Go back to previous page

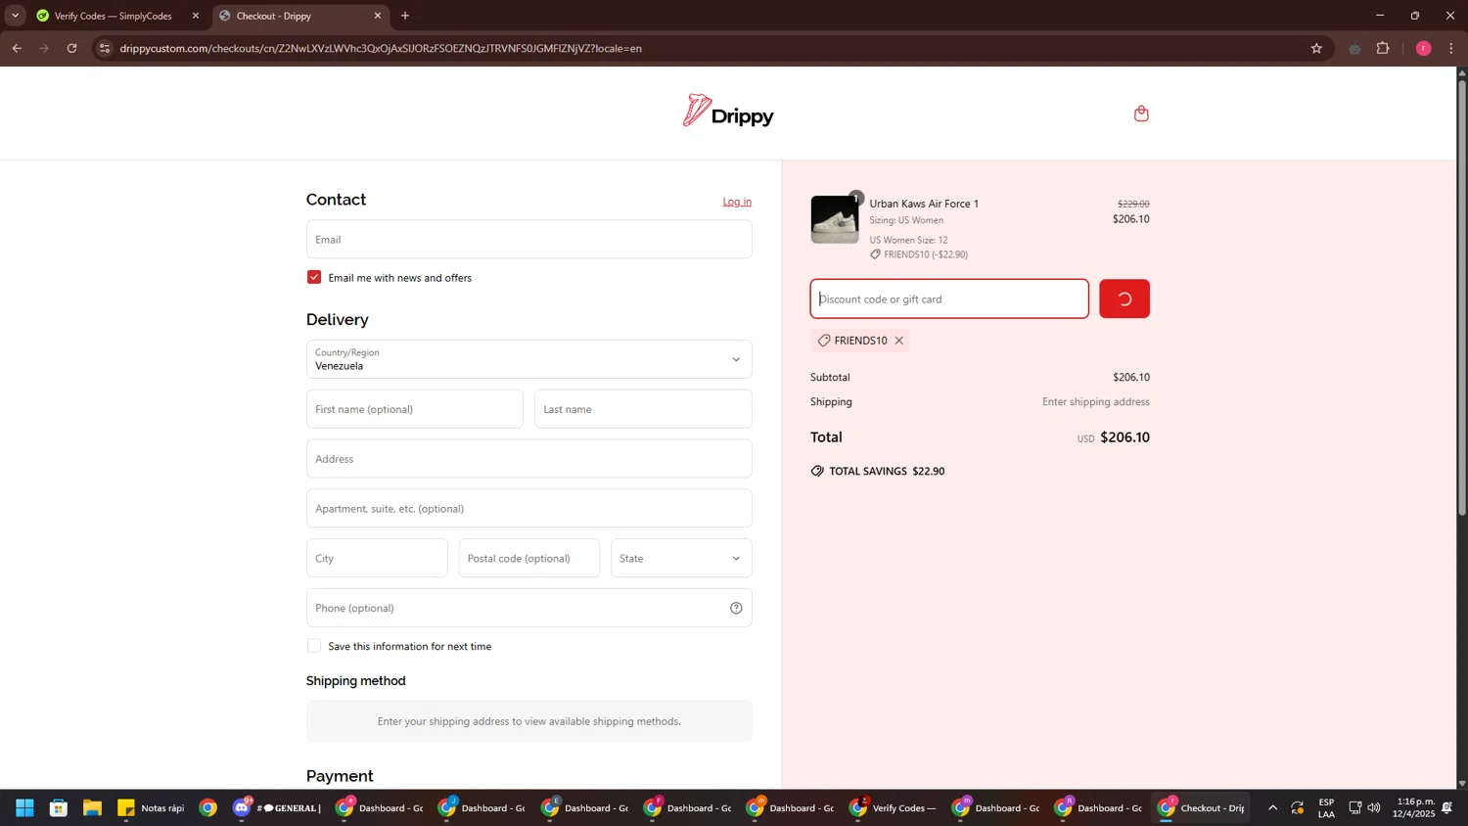click(x=17, y=48)
